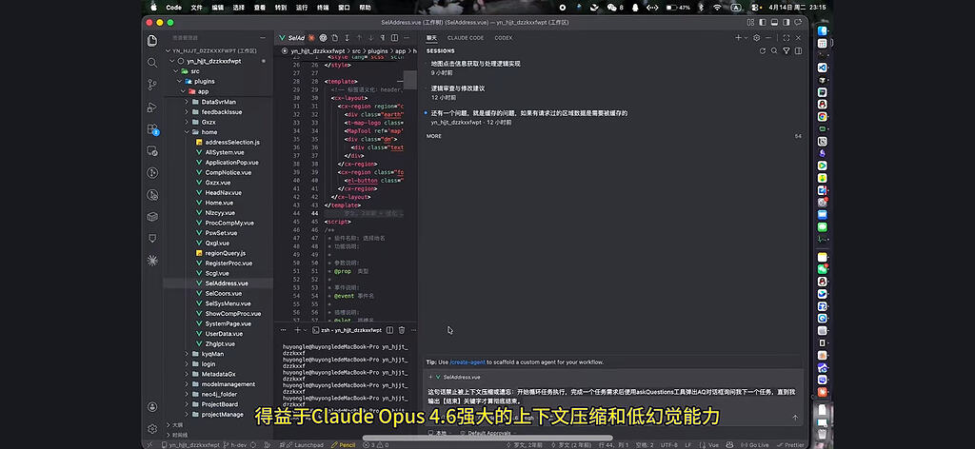Click Bluetooth icon in macOS menu bar

tap(701, 8)
